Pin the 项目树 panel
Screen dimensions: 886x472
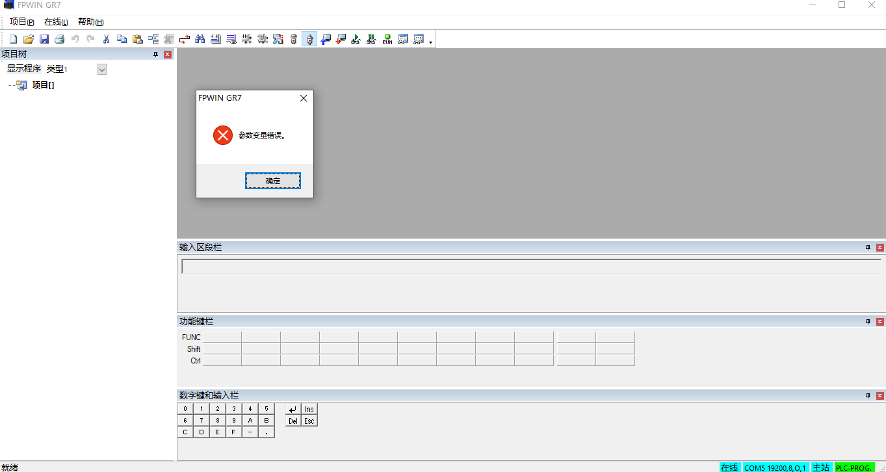tap(156, 55)
